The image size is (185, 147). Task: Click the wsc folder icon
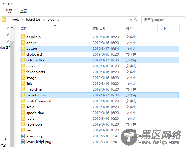point(23,130)
